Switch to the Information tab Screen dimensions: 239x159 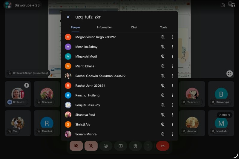(105, 27)
